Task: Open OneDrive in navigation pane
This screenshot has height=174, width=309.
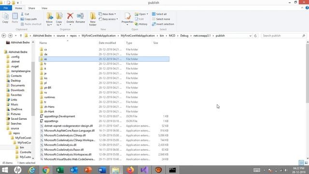Action: (16, 109)
